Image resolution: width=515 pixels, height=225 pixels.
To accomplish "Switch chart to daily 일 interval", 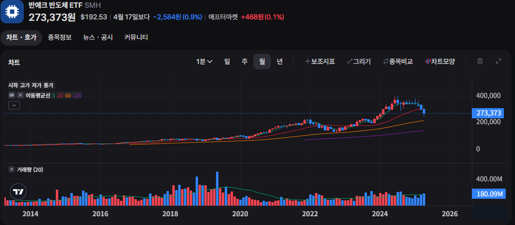I will (x=227, y=61).
